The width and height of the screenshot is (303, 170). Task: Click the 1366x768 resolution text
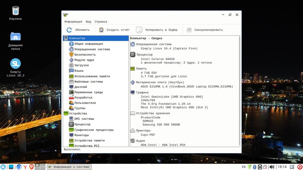148,100
